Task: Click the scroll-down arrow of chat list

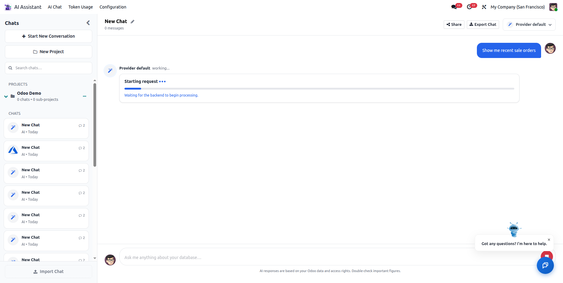Action: coord(95,258)
